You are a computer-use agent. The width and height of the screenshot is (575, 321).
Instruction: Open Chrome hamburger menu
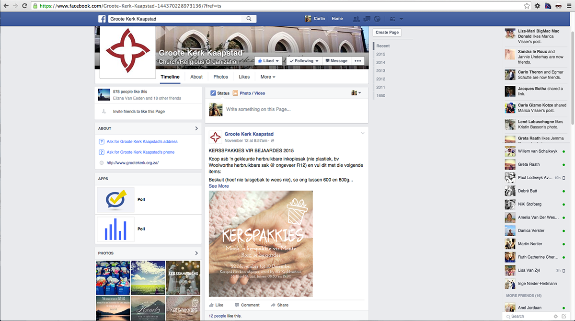[568, 6]
